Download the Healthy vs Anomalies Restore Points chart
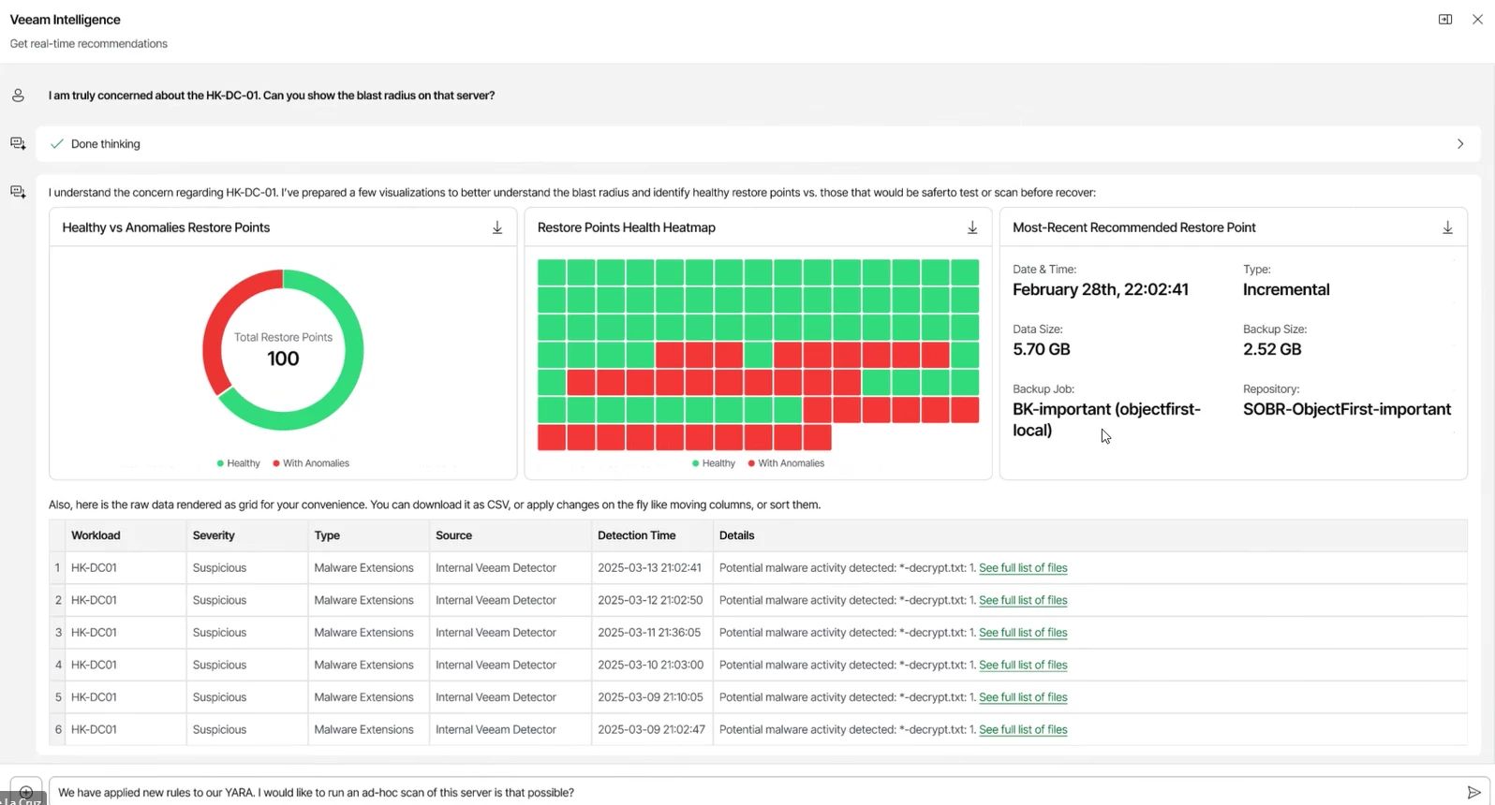 (x=497, y=227)
